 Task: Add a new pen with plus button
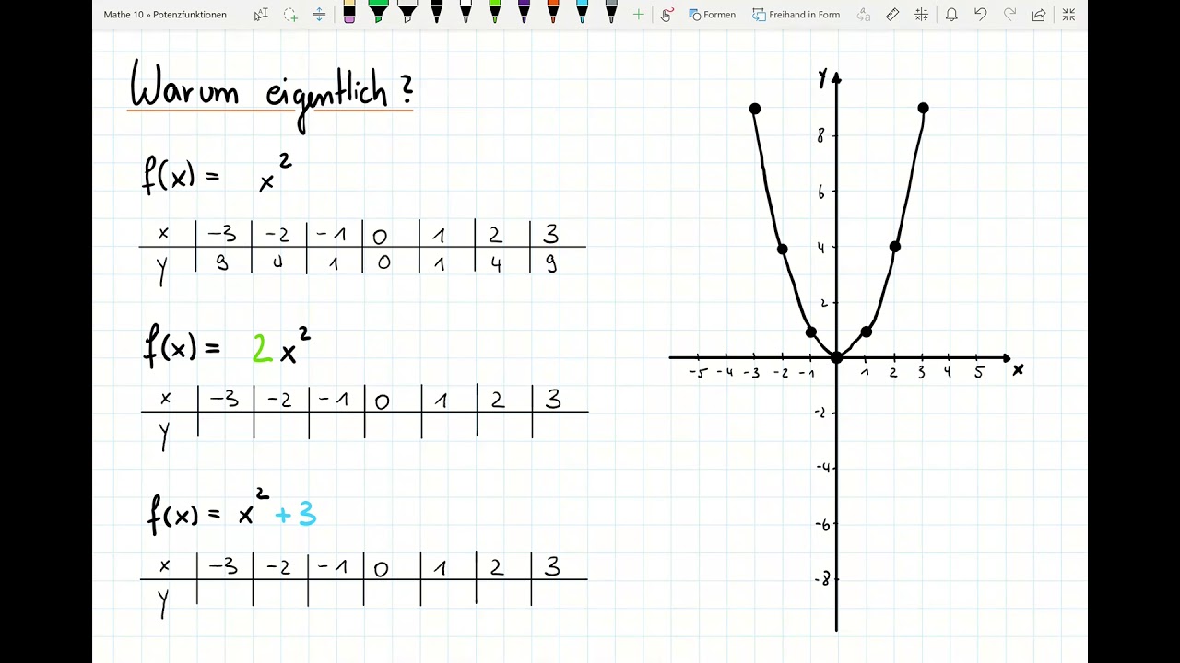point(638,15)
